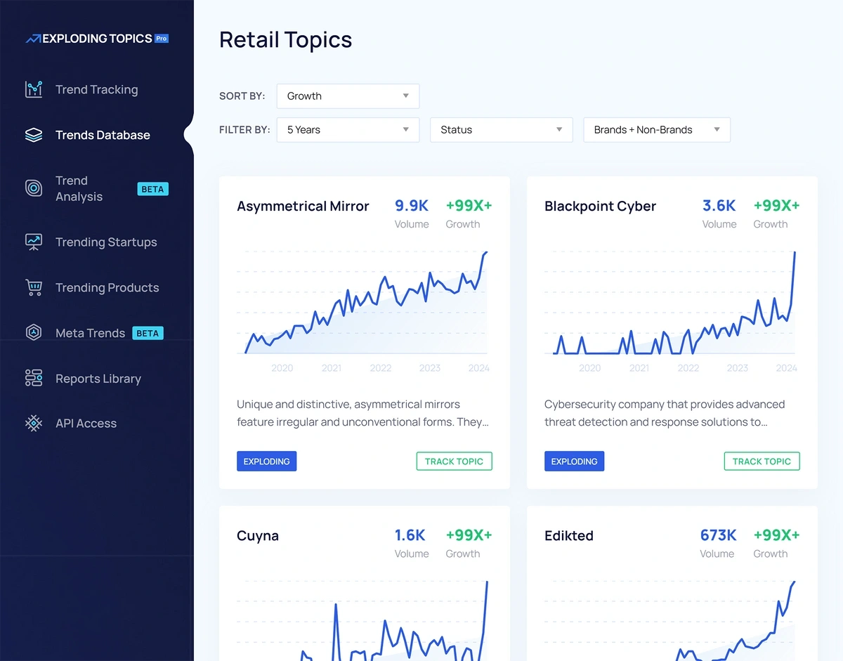Click the Trend Tracking chart icon

(34, 89)
